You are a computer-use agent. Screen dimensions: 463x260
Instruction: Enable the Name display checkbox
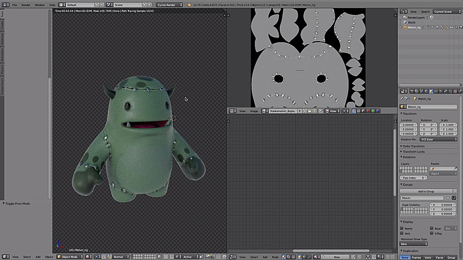point(402,228)
